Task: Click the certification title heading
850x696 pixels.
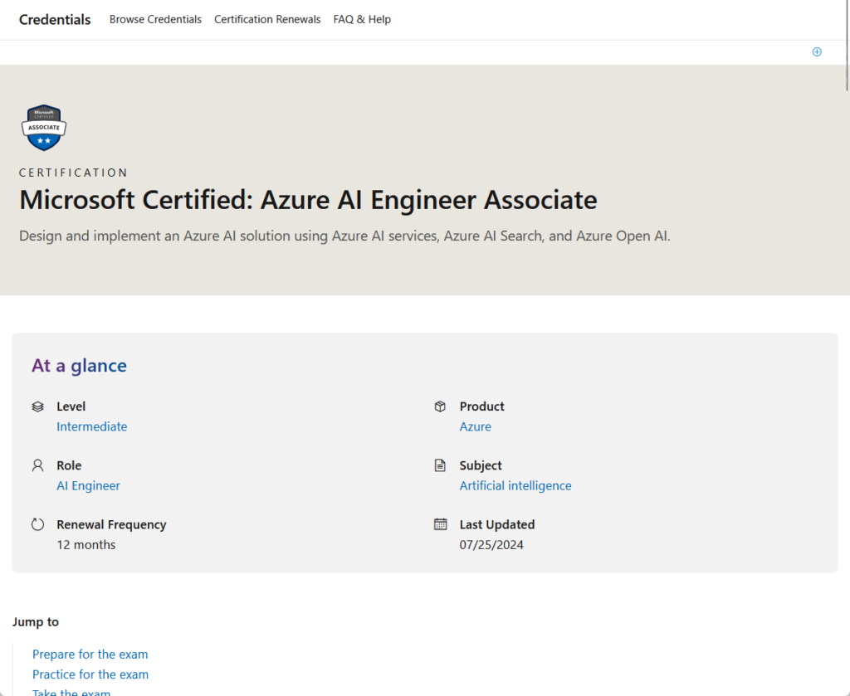Action: click(x=308, y=200)
